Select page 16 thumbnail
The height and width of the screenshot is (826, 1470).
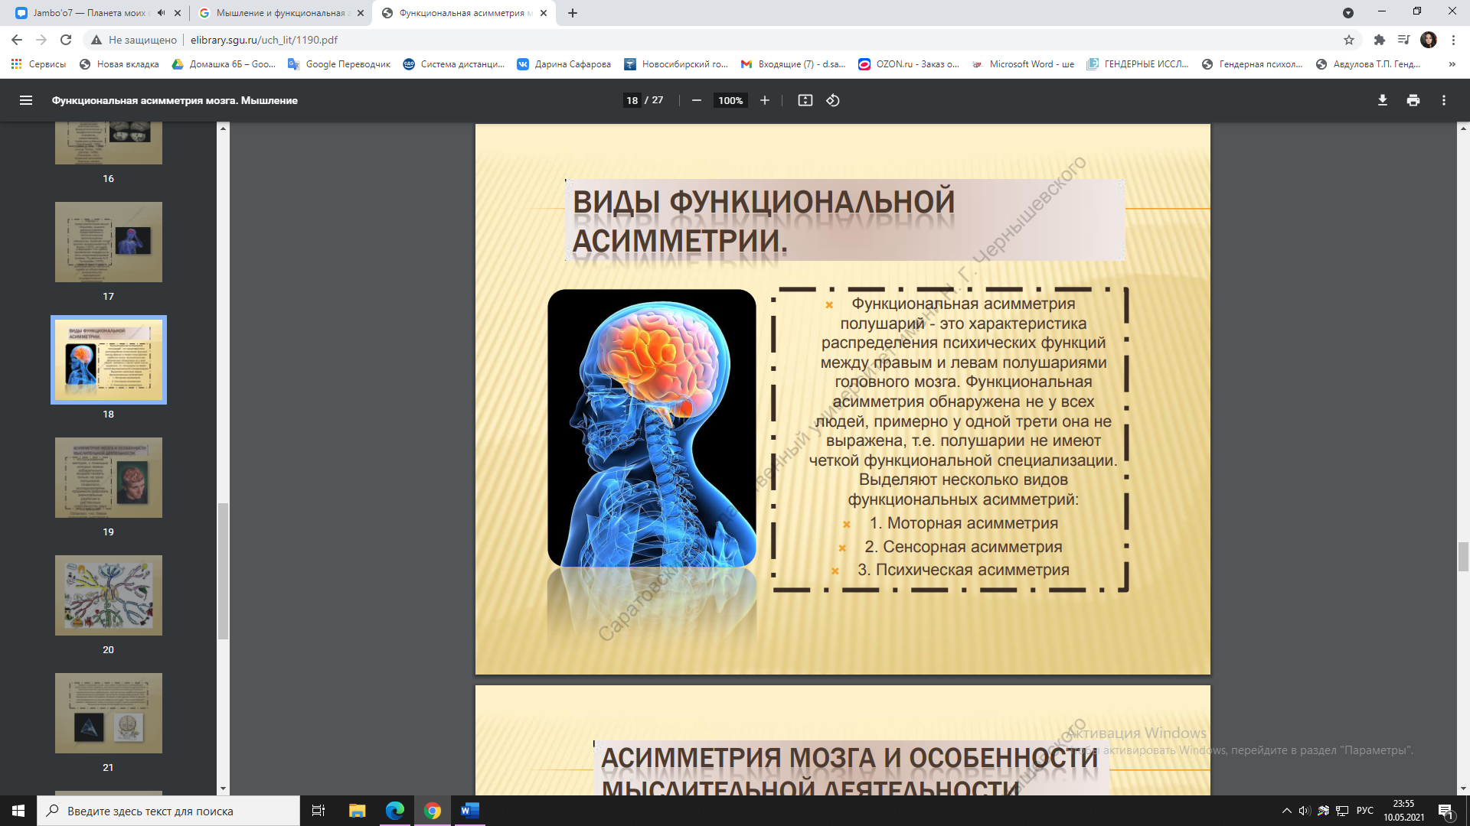[109, 143]
